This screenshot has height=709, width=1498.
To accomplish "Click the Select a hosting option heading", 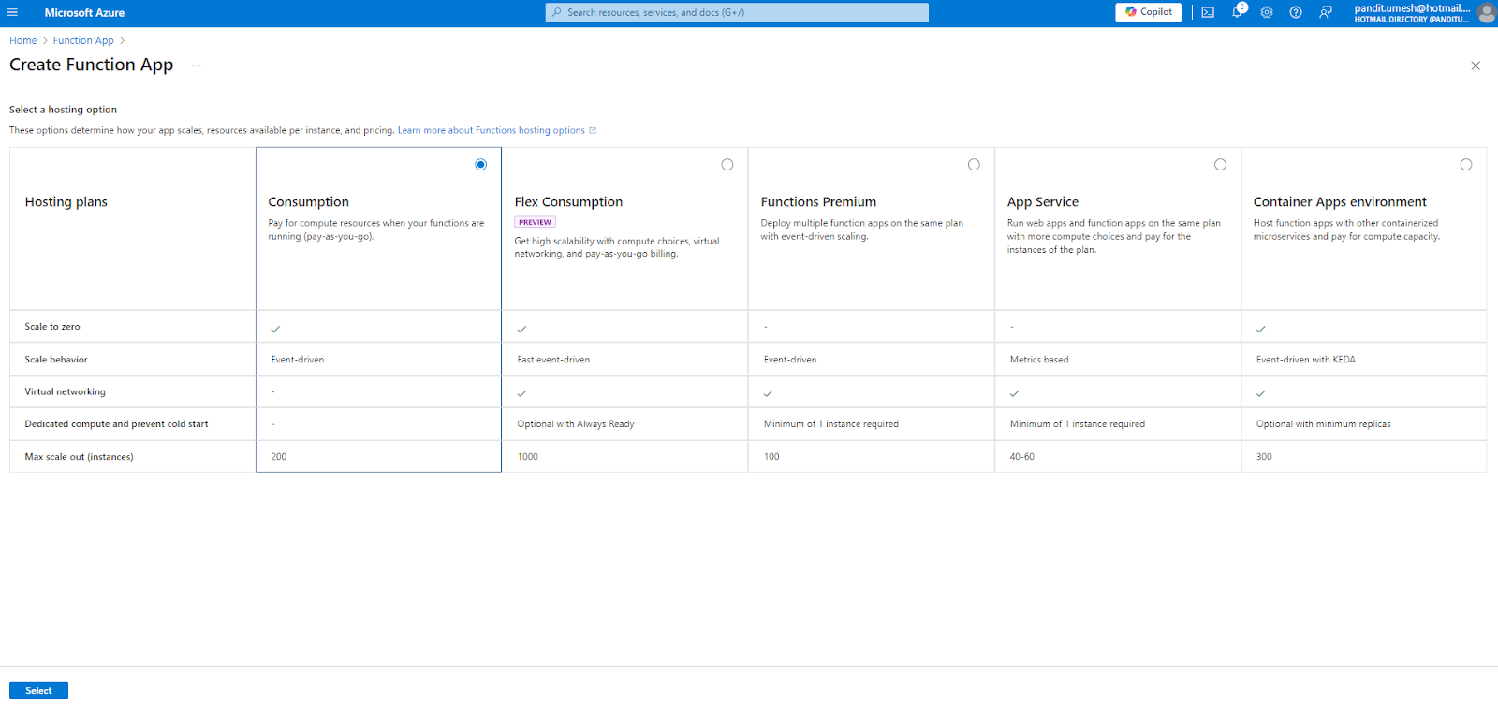I will pyautogui.click(x=63, y=110).
